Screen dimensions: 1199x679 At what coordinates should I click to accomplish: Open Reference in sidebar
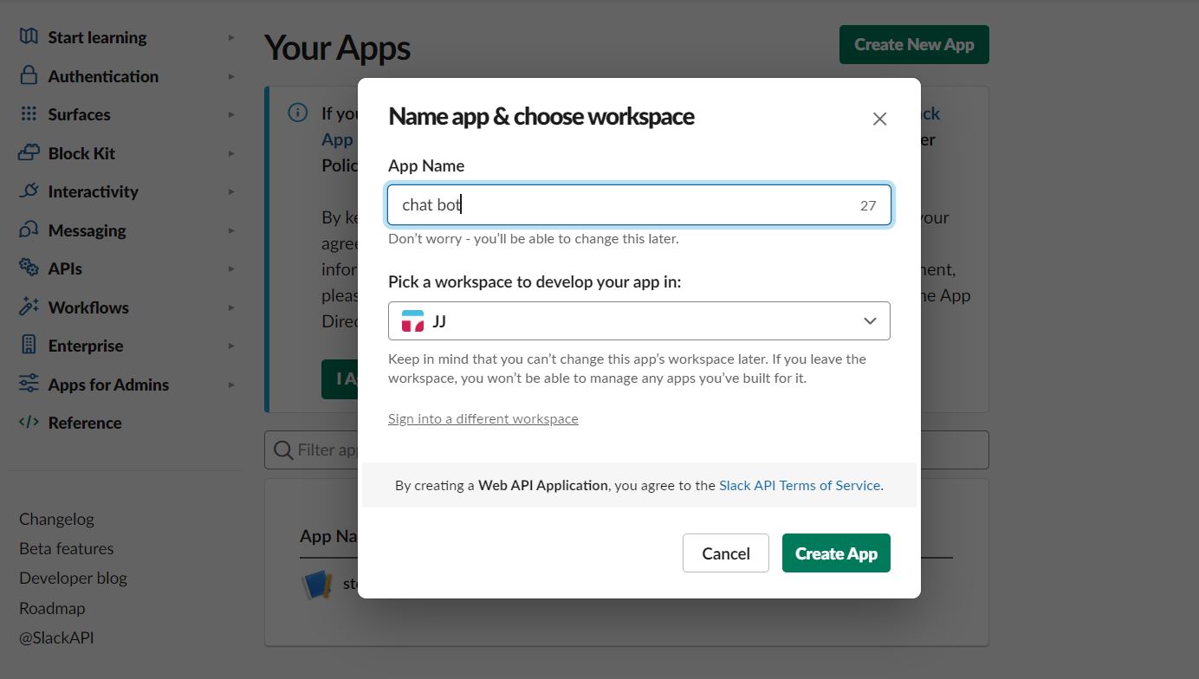[85, 423]
